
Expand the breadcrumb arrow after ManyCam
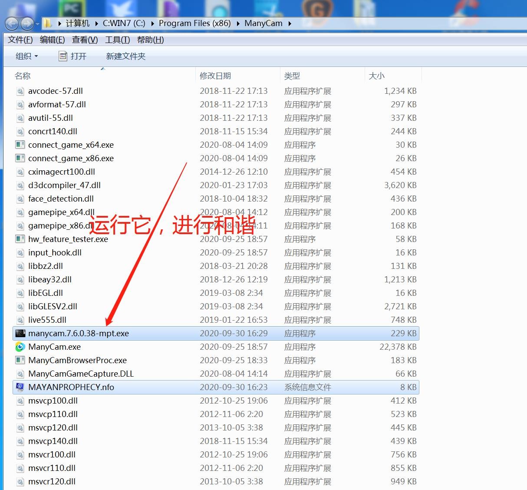pos(290,23)
